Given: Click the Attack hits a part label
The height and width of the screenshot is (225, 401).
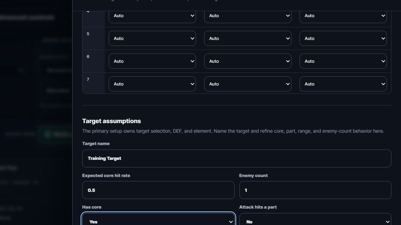Looking at the screenshot, I should (258, 207).
